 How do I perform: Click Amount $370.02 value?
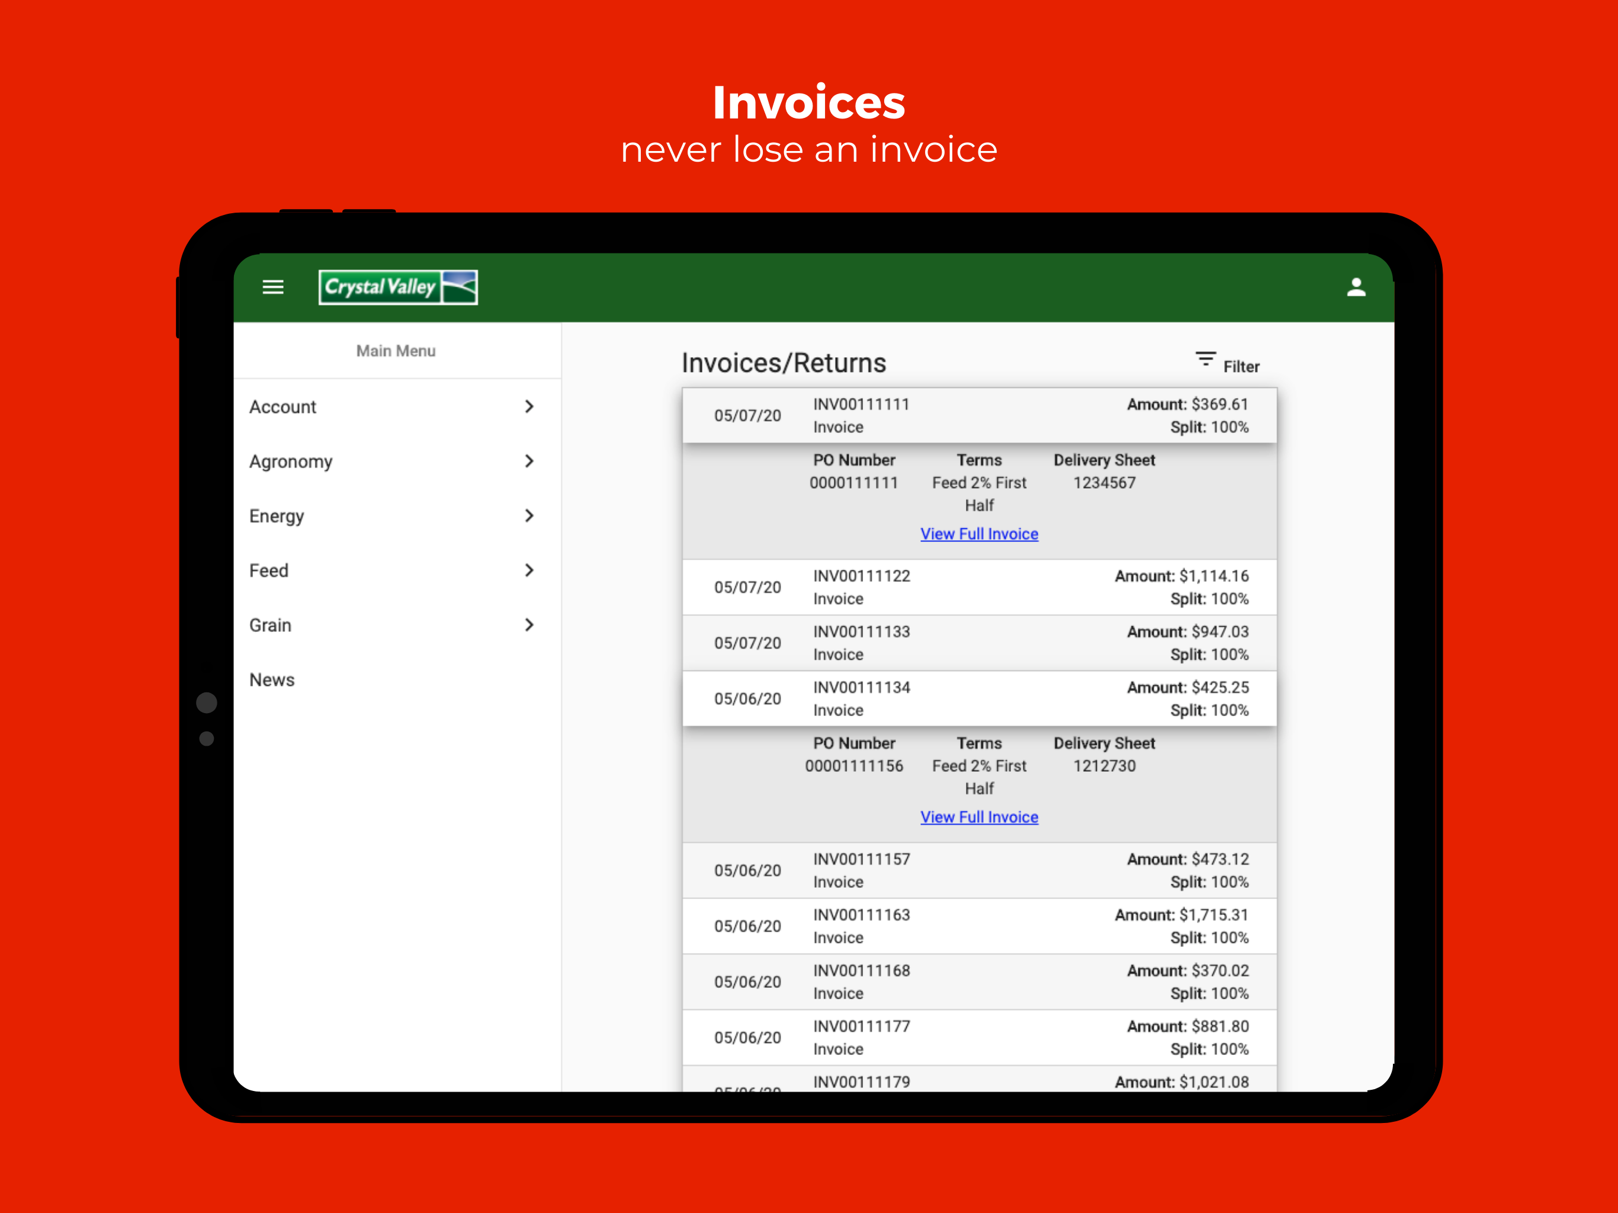click(1187, 971)
